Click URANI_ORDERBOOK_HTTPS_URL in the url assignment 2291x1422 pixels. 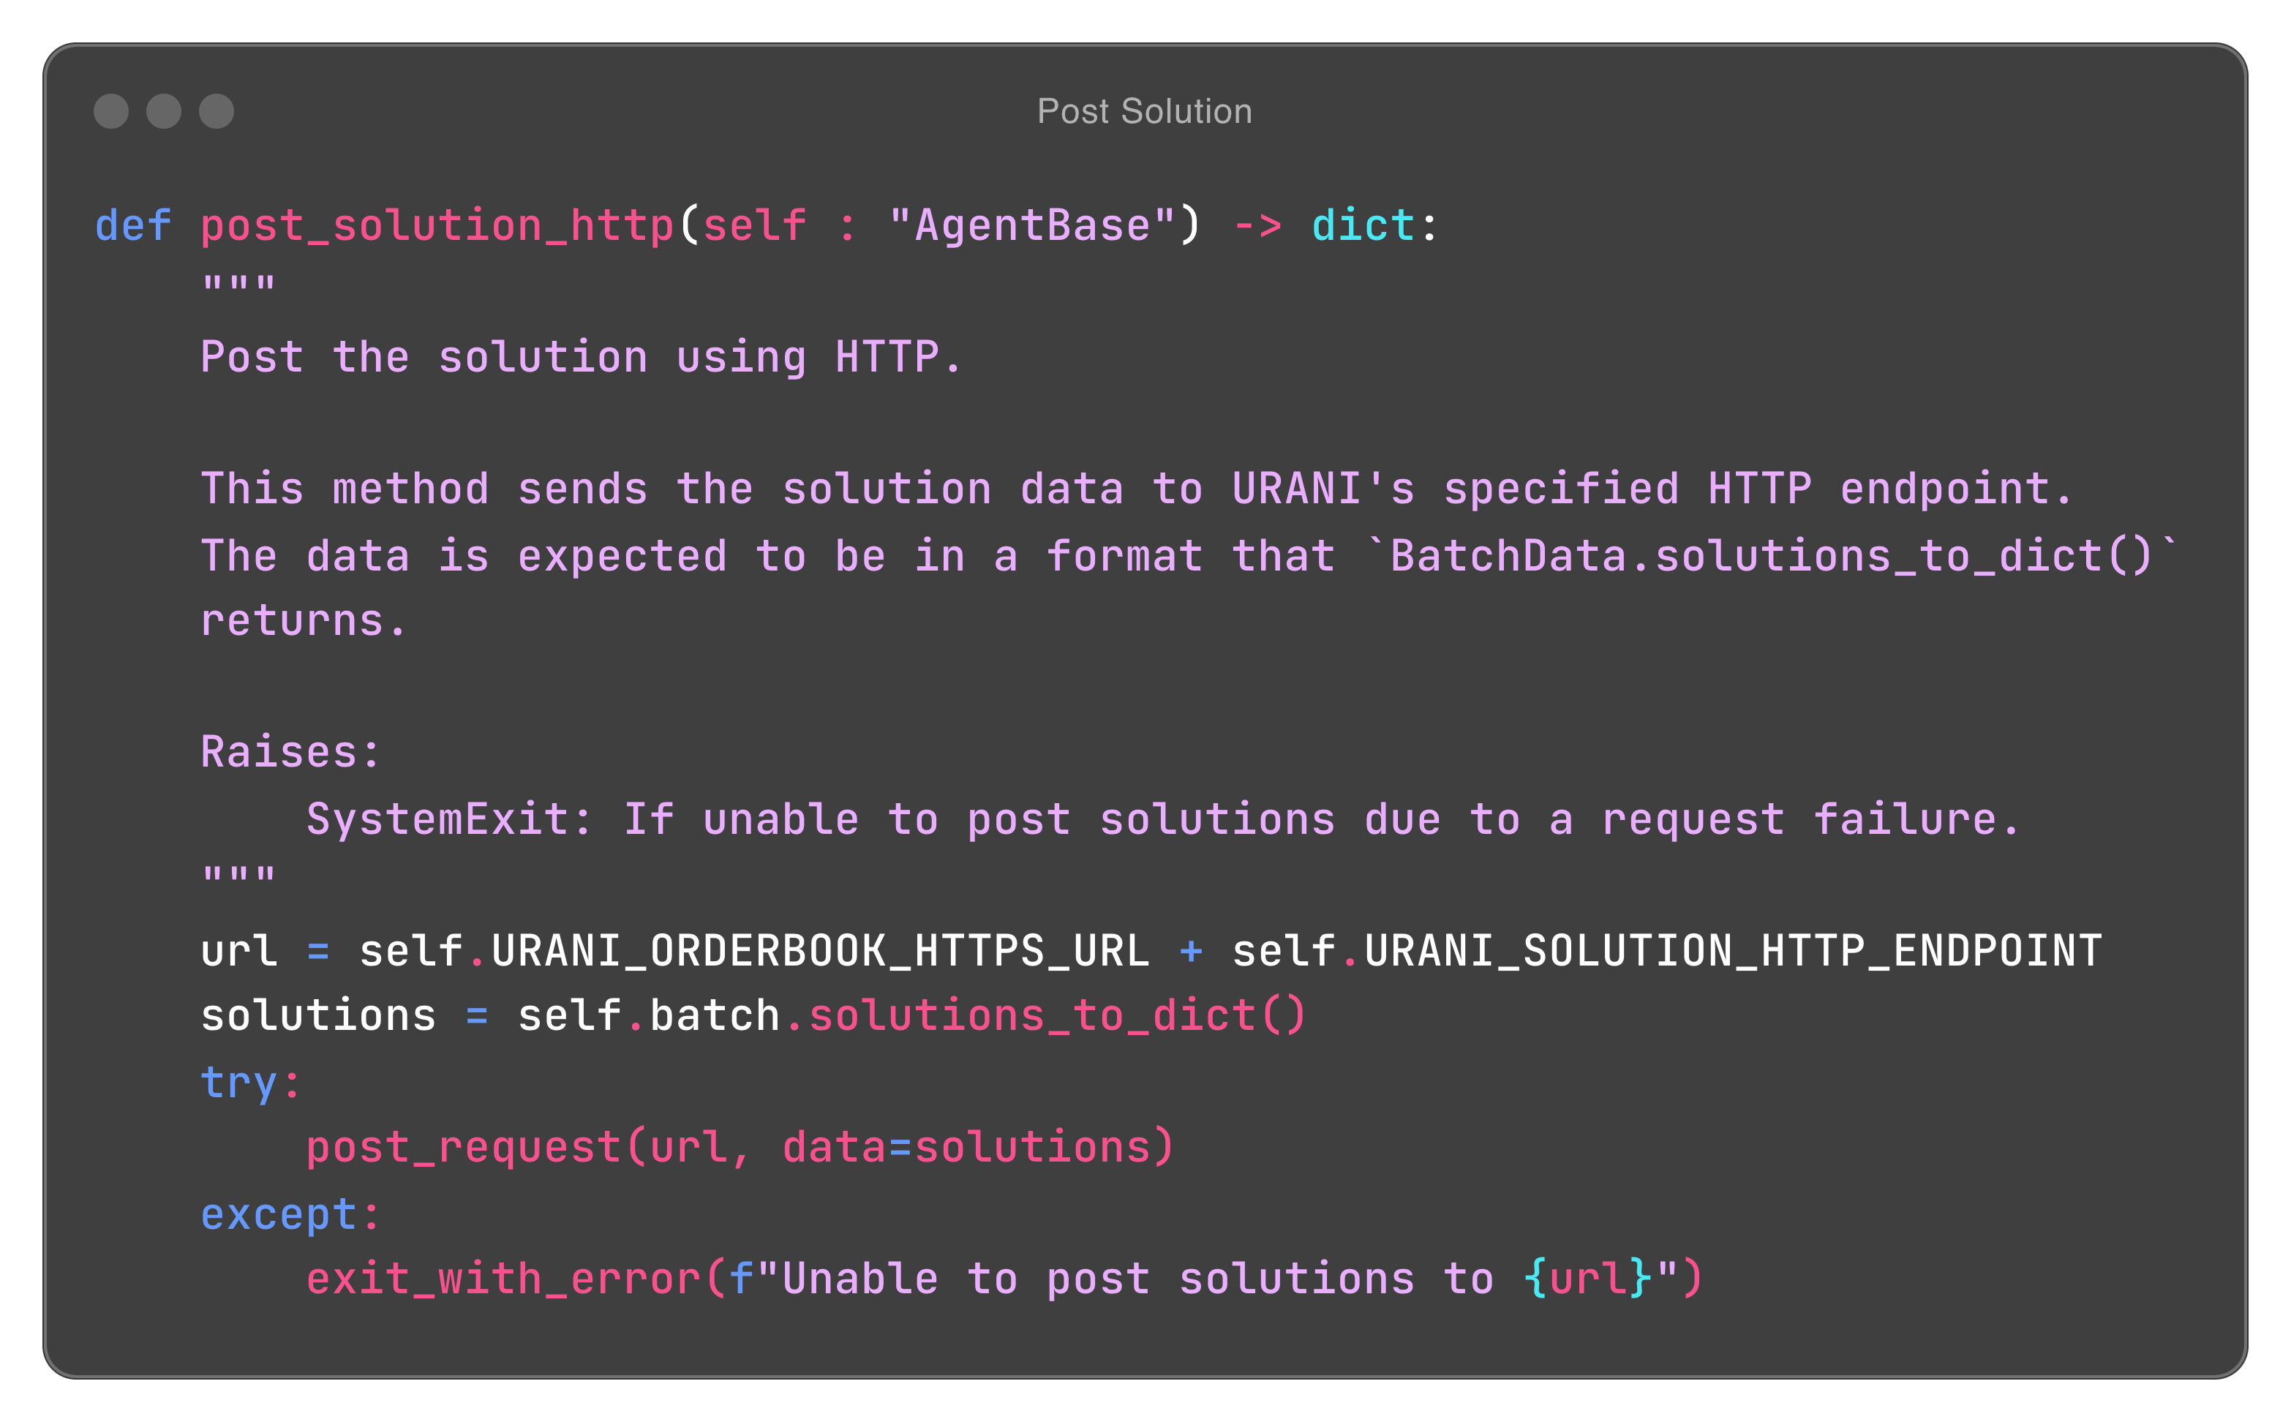[x=819, y=951]
